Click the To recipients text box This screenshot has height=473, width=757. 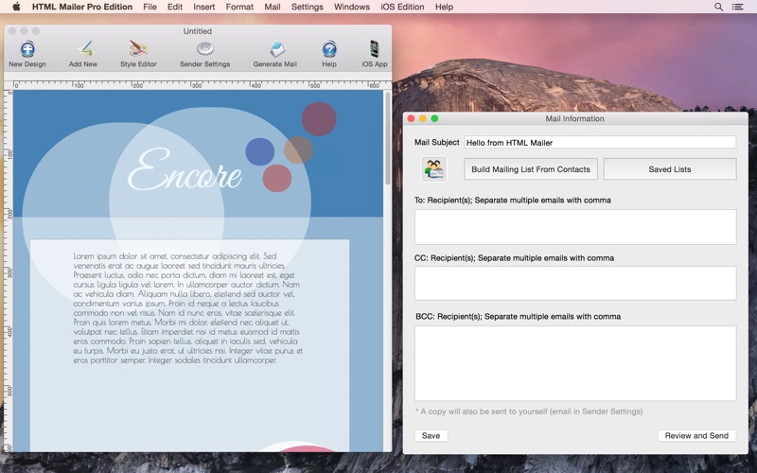pyautogui.click(x=575, y=227)
